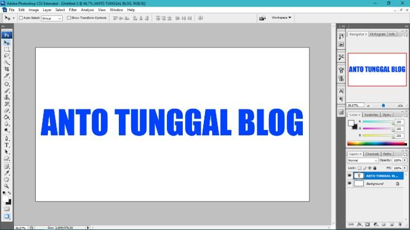This screenshot has width=410, height=230.
Task: Select the Slice tool
Action: click(x=7, y=75)
